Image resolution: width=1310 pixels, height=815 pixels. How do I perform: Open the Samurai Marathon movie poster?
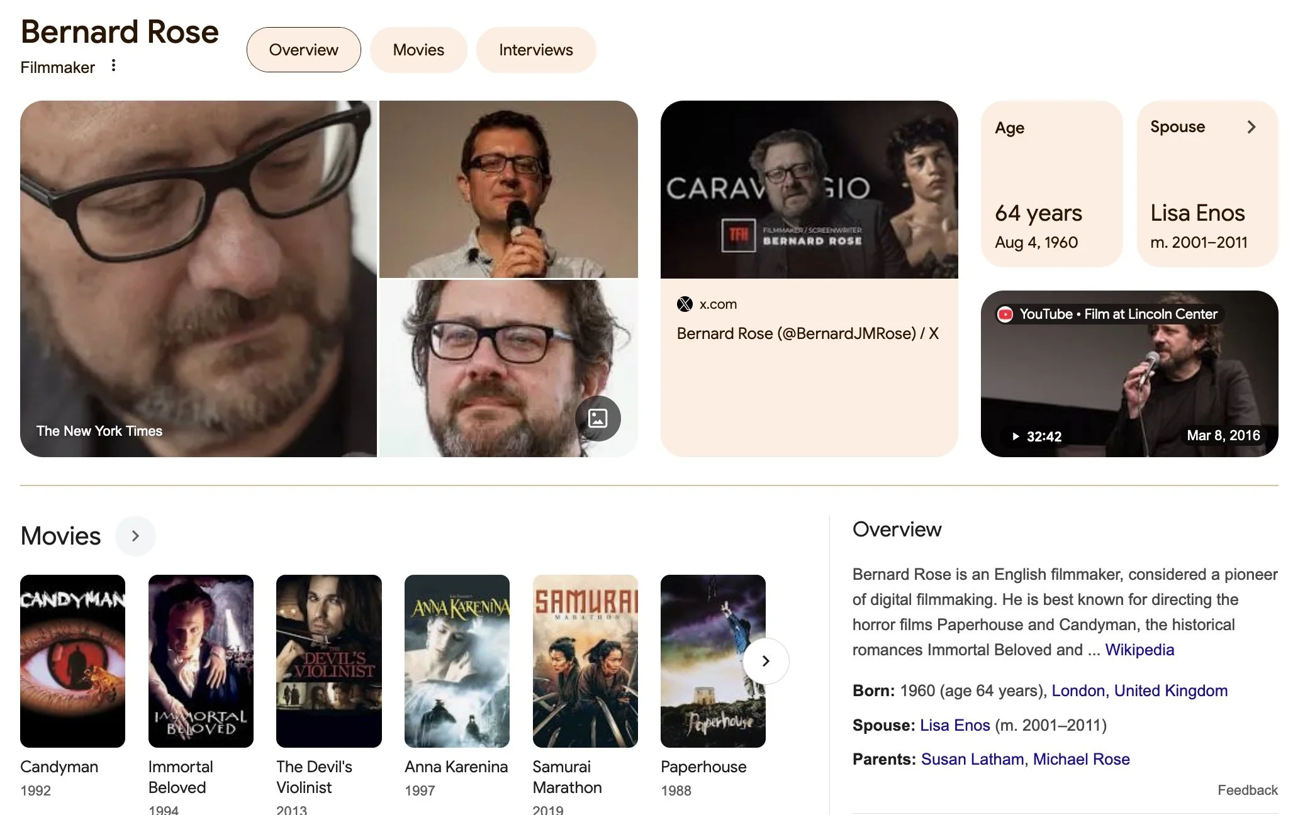coord(585,660)
